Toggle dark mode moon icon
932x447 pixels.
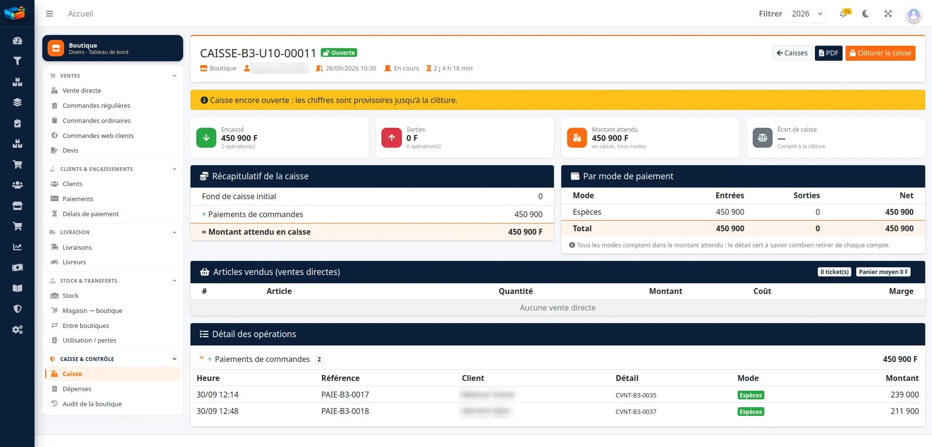point(865,14)
